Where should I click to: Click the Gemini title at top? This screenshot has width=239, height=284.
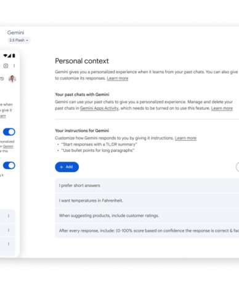[16, 33]
